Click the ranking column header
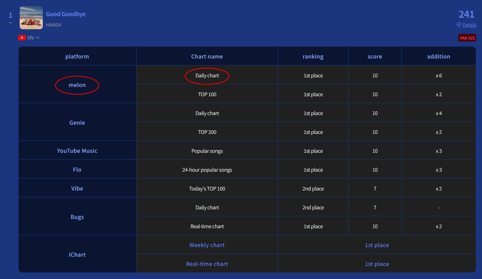 point(313,56)
